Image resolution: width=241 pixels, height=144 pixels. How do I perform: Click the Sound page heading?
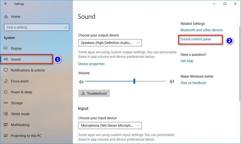coord(86,16)
